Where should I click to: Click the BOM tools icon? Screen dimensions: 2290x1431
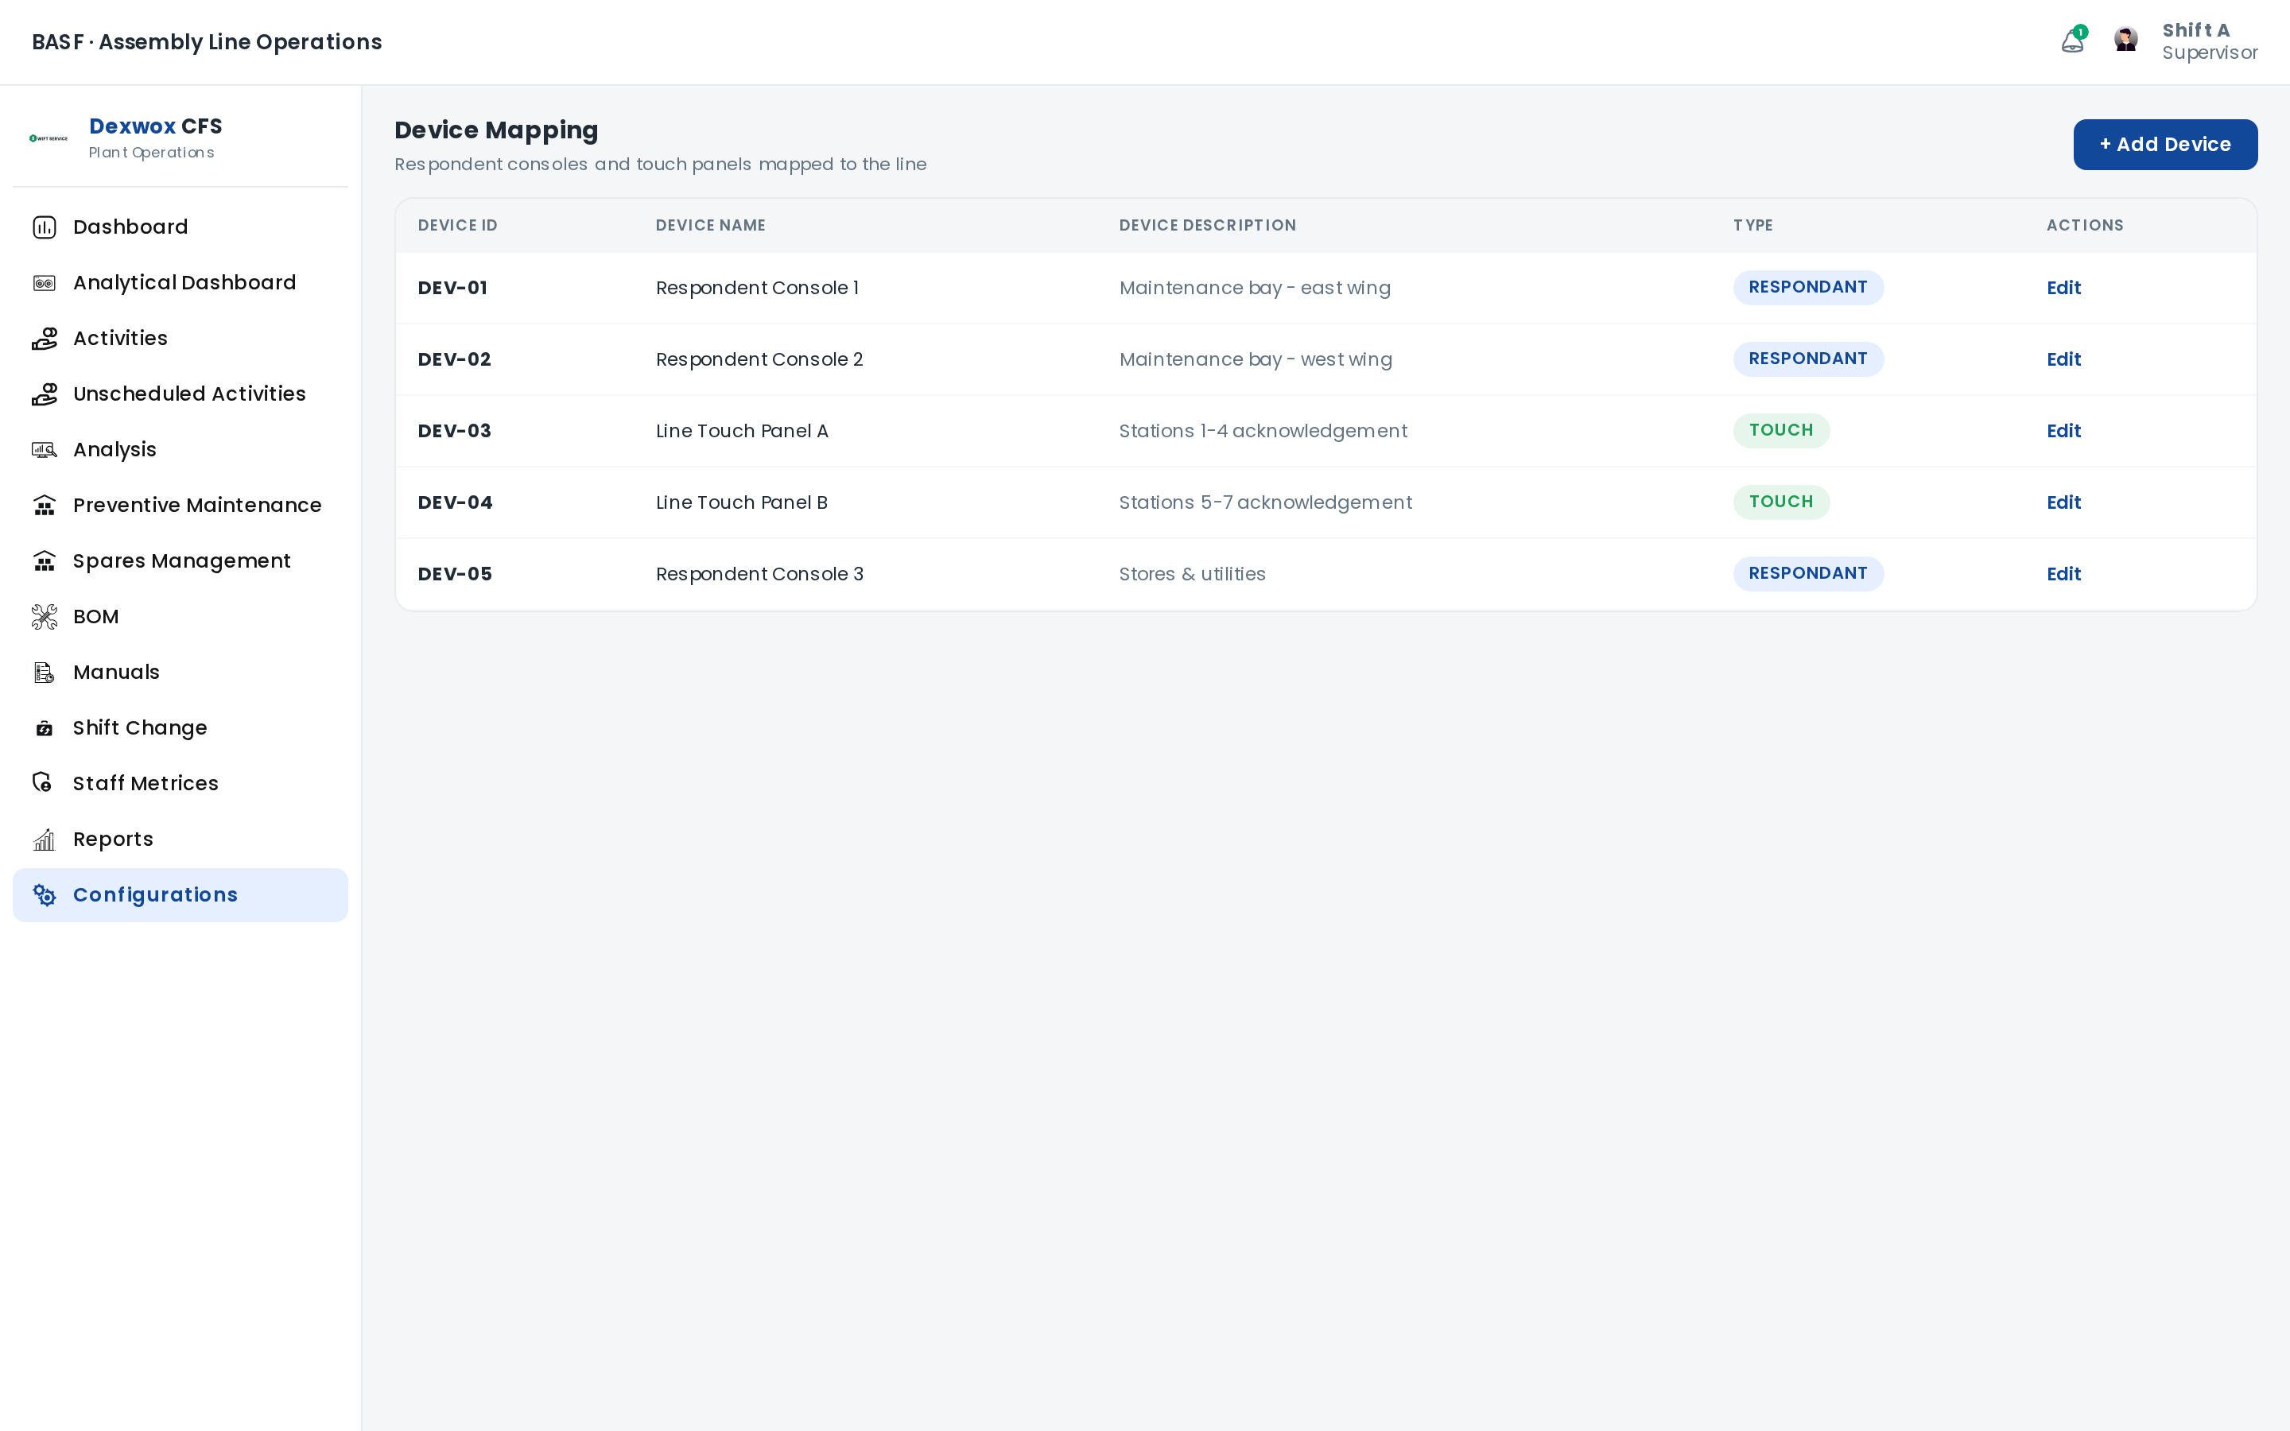coord(45,617)
